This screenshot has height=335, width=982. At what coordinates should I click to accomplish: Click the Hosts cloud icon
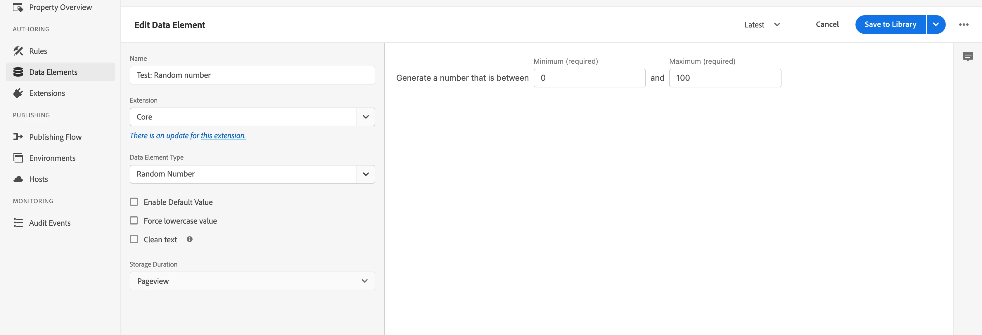pos(18,179)
